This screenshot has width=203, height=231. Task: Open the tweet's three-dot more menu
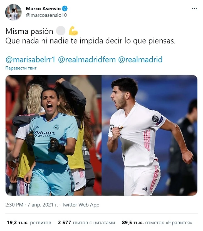pos(194,9)
